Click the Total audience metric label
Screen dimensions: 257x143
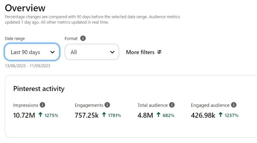pos(152,105)
